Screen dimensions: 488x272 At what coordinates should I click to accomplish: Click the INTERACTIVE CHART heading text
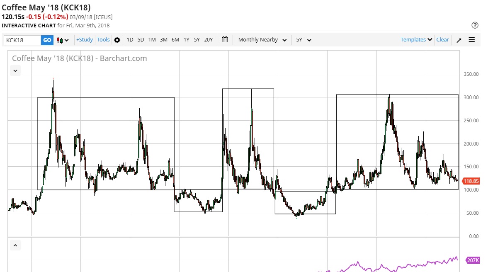click(x=29, y=26)
